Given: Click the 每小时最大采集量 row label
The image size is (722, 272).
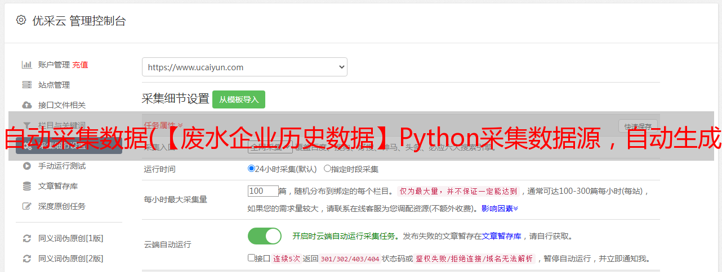Looking at the screenshot, I should (x=176, y=200).
